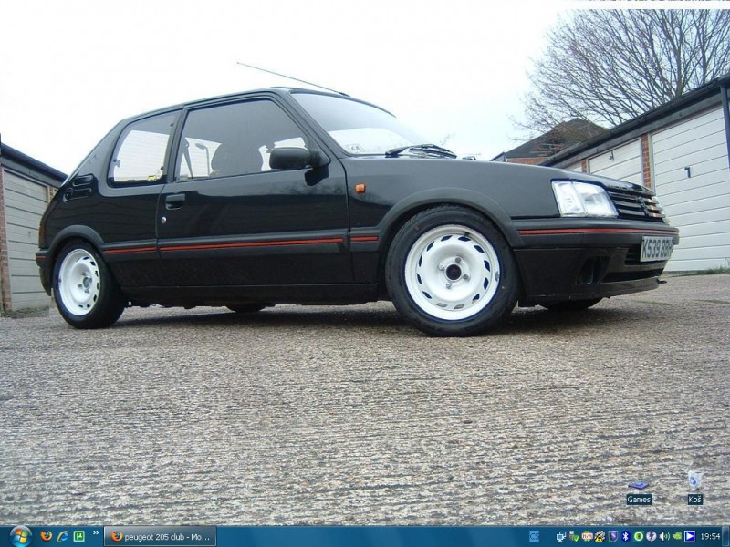Image resolution: width=730 pixels, height=547 pixels.
Task: Launch Internet Explorer from Quick Launch
Action: pos(62,536)
